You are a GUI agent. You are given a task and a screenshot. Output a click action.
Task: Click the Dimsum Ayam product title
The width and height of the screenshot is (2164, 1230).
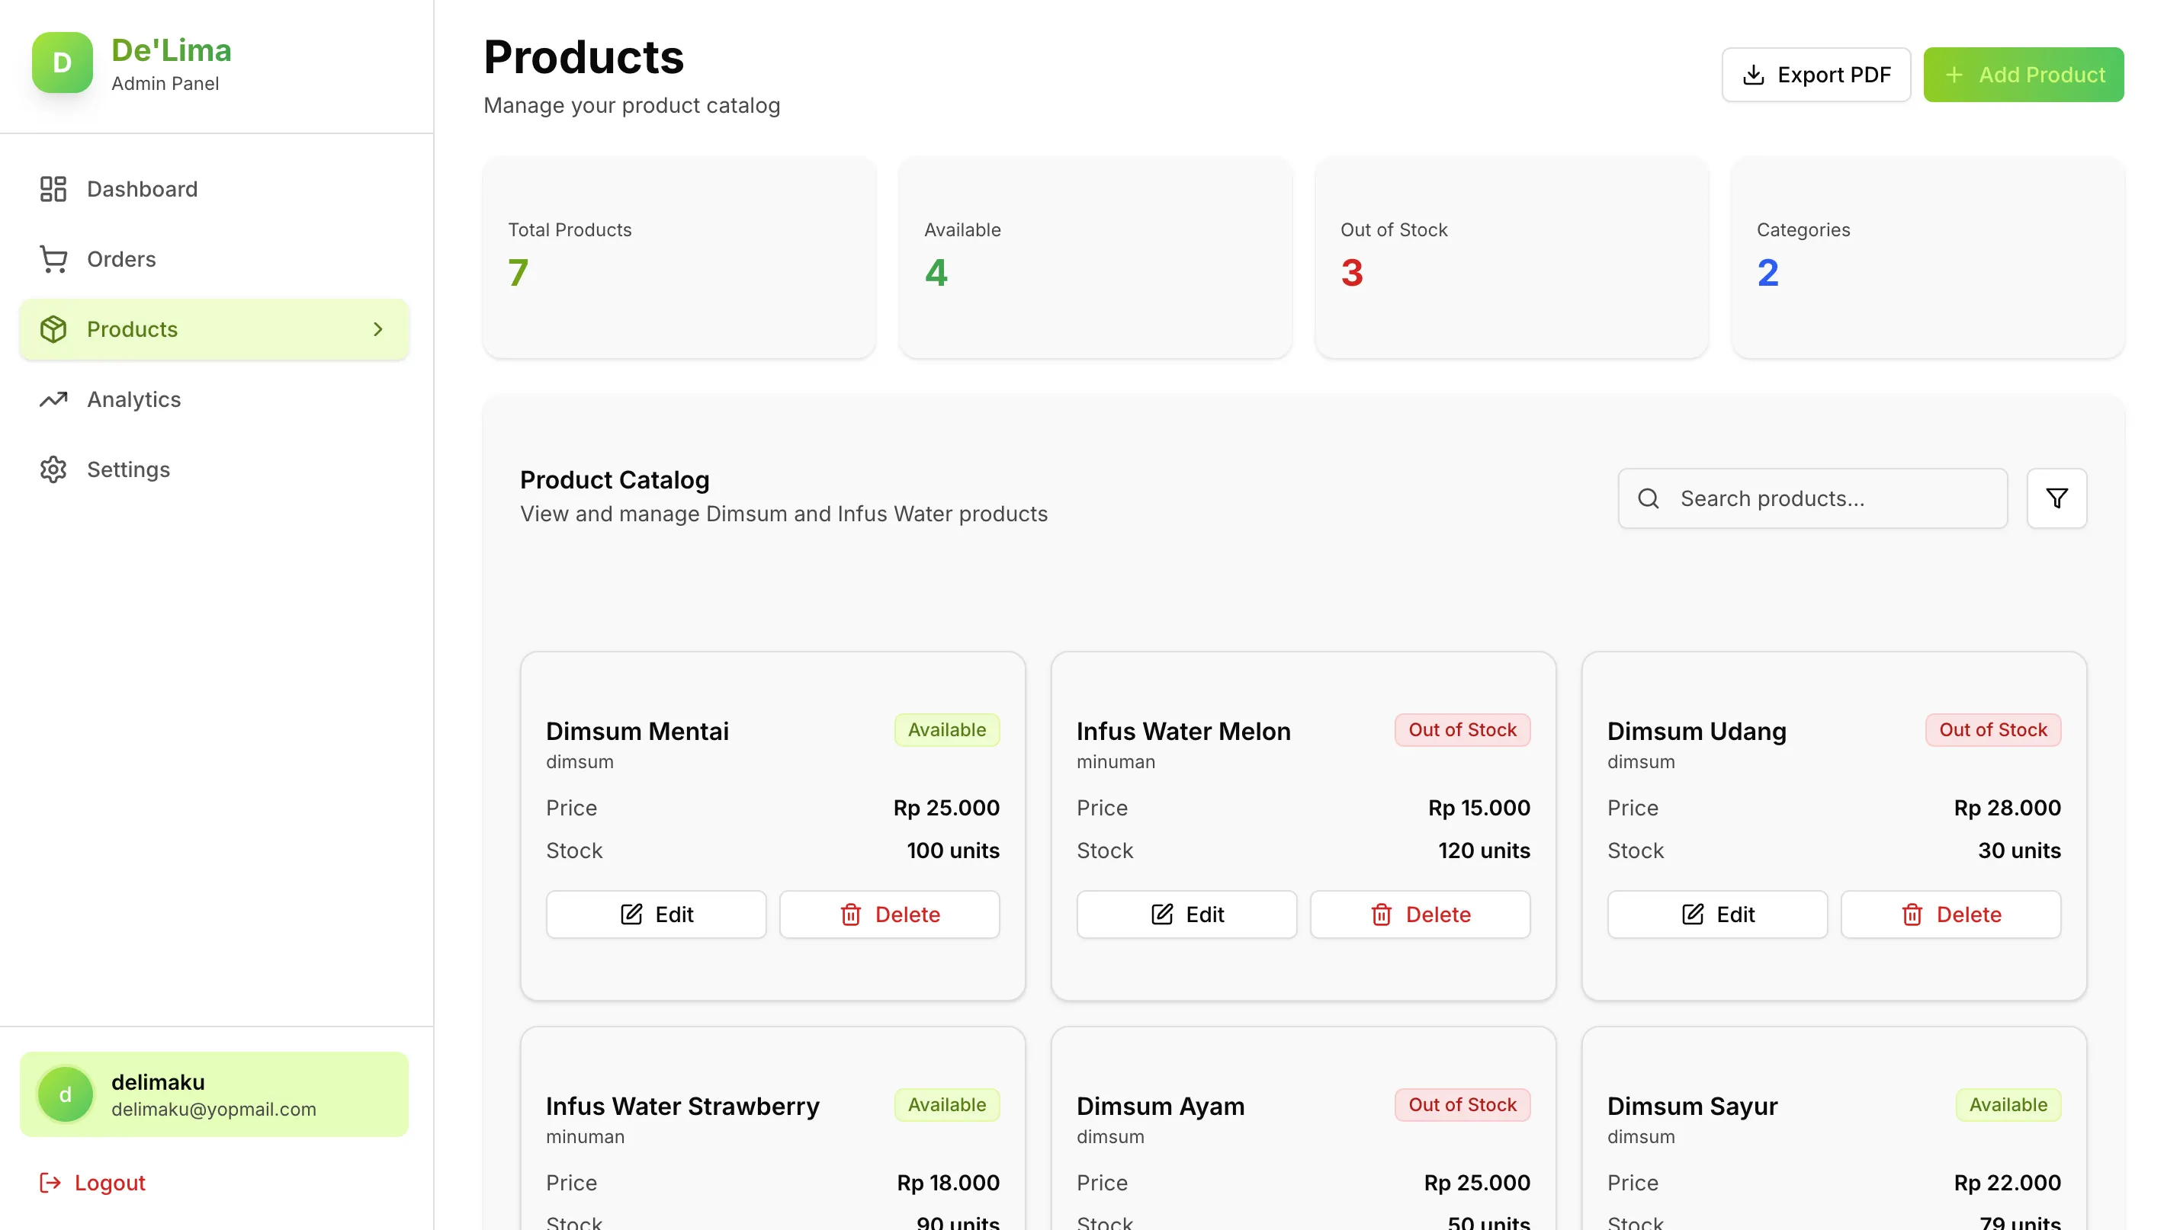tap(1161, 1106)
